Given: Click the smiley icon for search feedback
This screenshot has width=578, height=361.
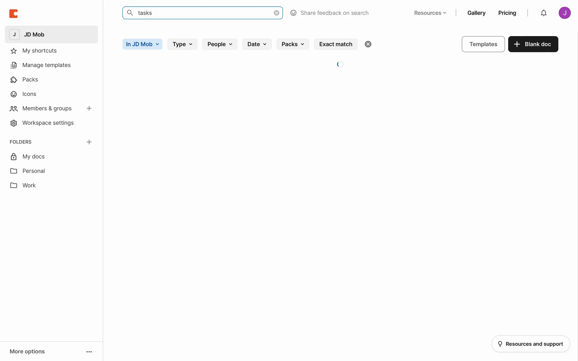Looking at the screenshot, I should click(x=293, y=13).
